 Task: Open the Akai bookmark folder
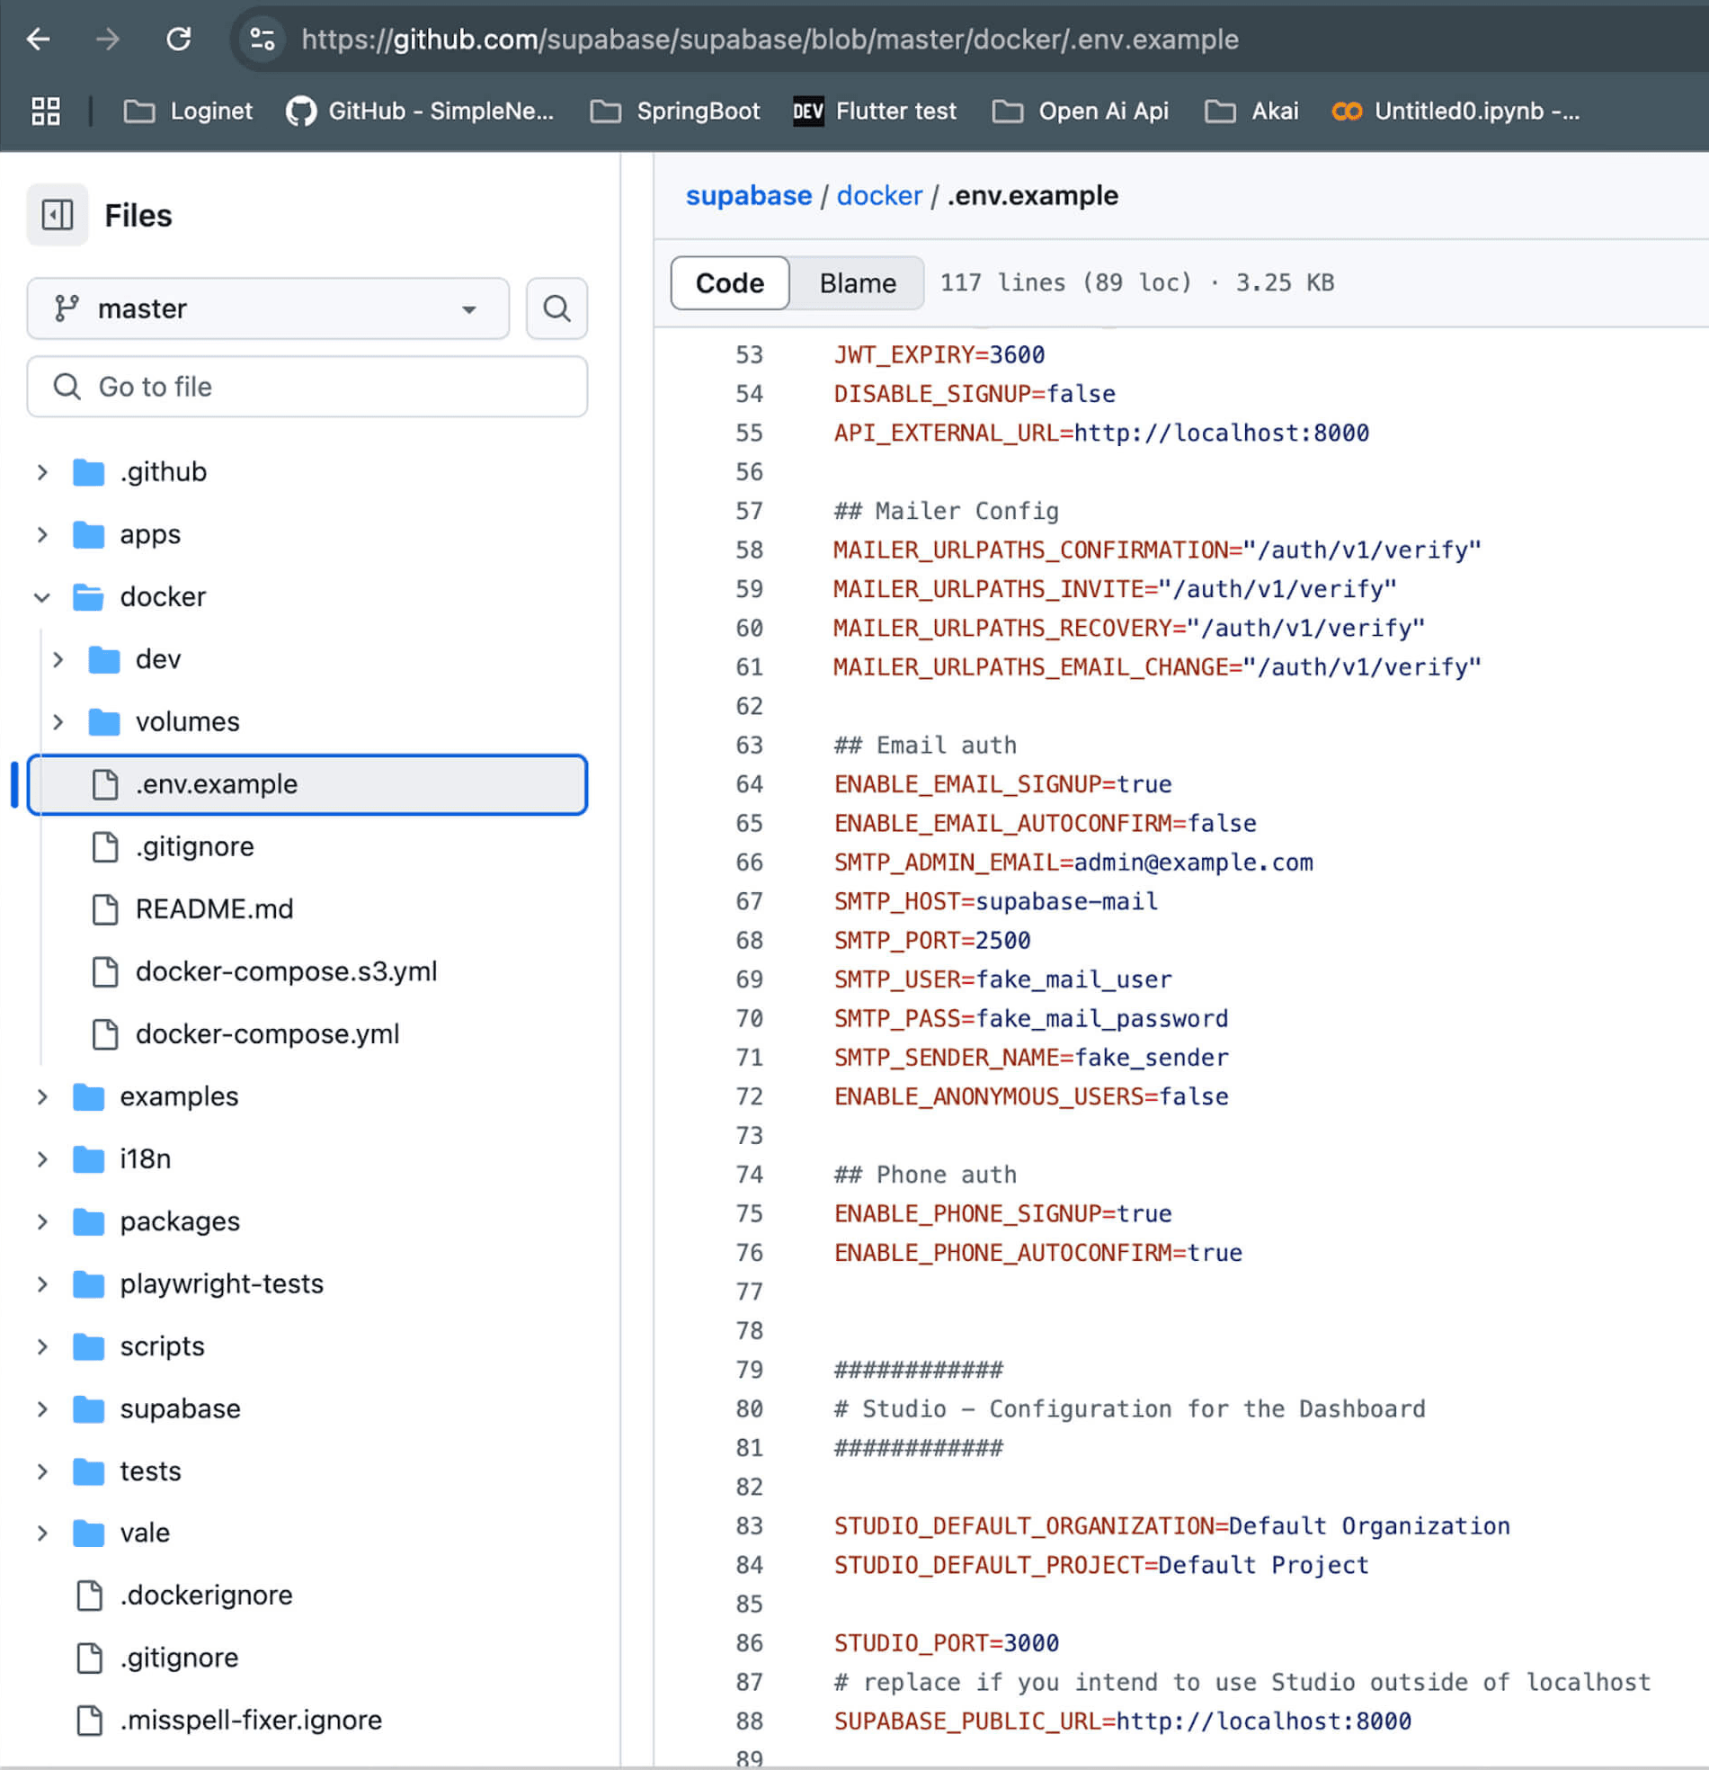point(1251,112)
